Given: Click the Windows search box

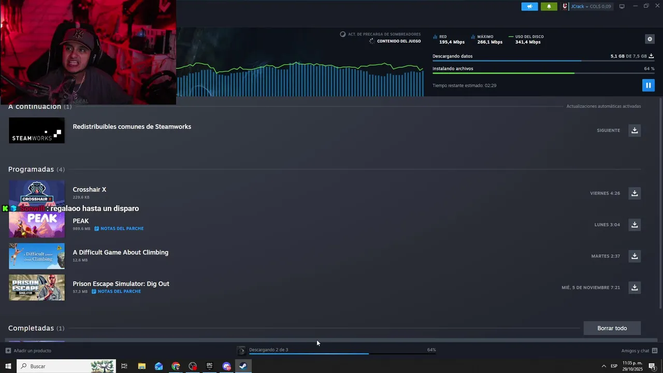Looking at the screenshot, I should [66, 366].
